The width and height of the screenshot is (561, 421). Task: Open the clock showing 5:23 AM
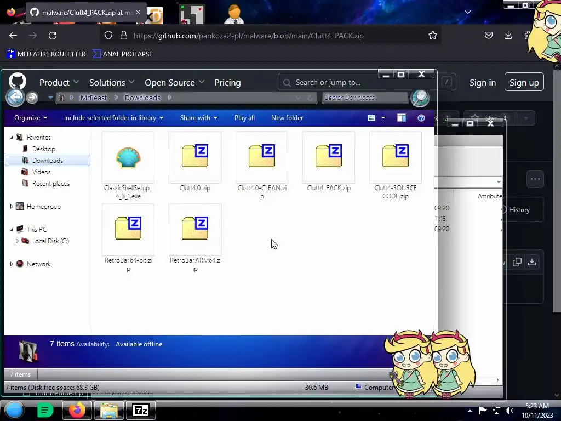[x=537, y=410]
